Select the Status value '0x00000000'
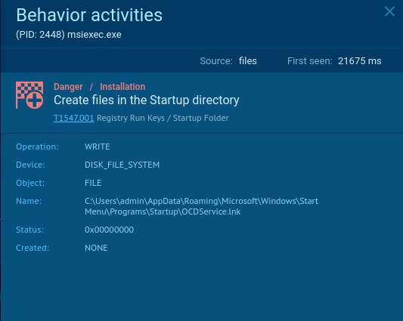403x321 pixels. pyautogui.click(x=109, y=230)
